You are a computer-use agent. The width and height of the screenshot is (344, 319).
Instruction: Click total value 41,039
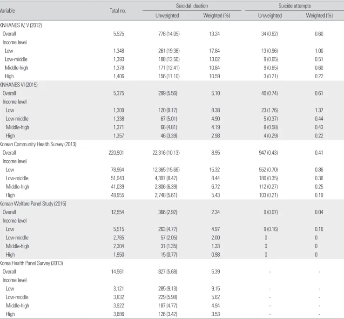117,187
